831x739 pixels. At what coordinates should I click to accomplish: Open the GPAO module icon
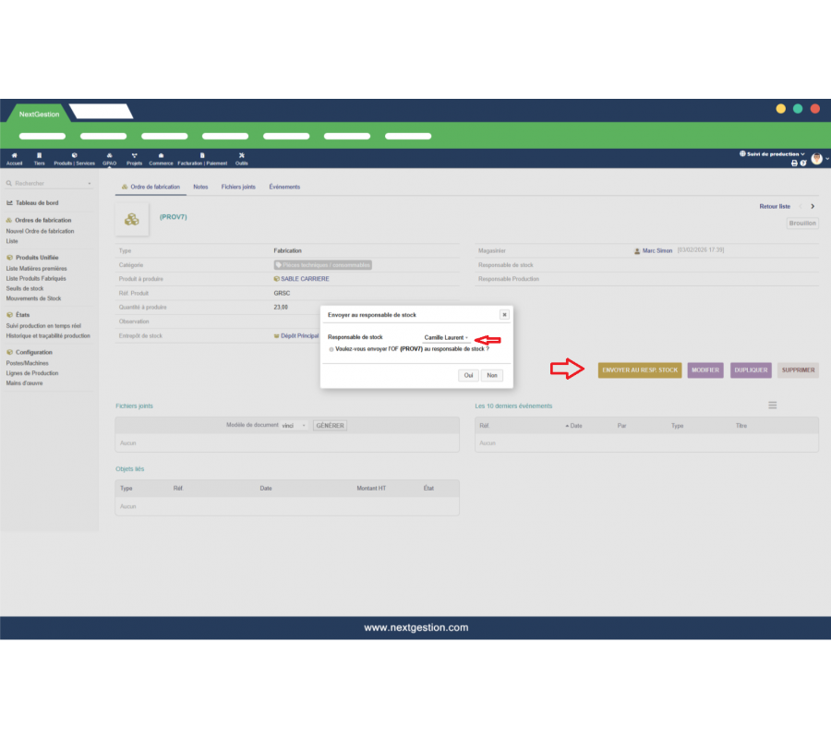(x=110, y=155)
